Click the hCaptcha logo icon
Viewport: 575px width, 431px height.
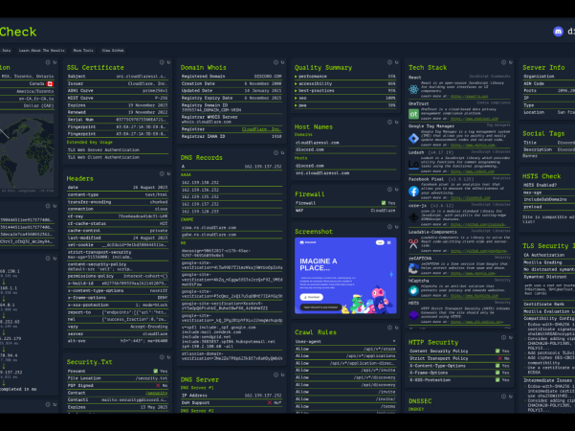point(413,291)
